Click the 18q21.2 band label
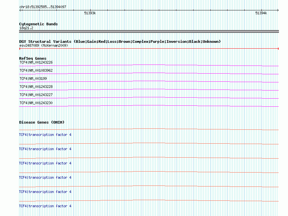Screen dimensions: 288x216 click(26, 28)
